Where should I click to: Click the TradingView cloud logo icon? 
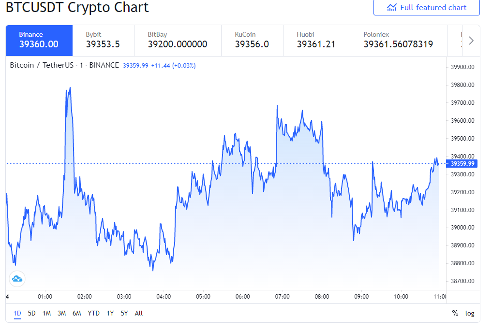coord(17,279)
